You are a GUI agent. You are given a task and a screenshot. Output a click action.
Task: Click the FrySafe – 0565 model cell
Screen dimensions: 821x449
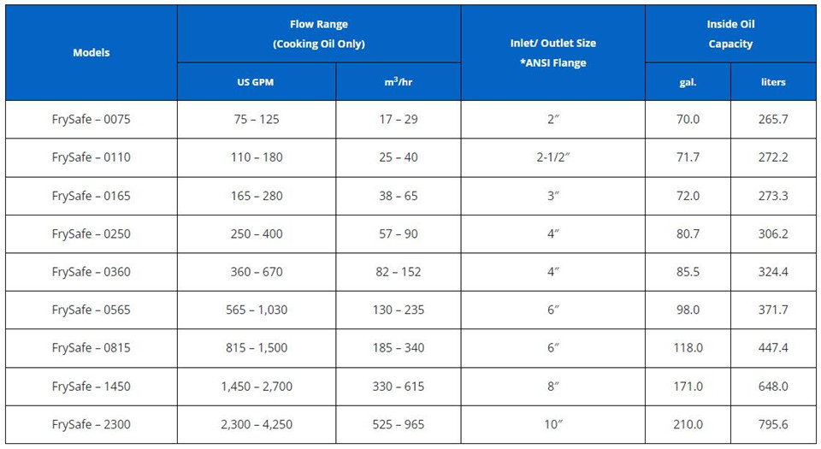(x=92, y=310)
